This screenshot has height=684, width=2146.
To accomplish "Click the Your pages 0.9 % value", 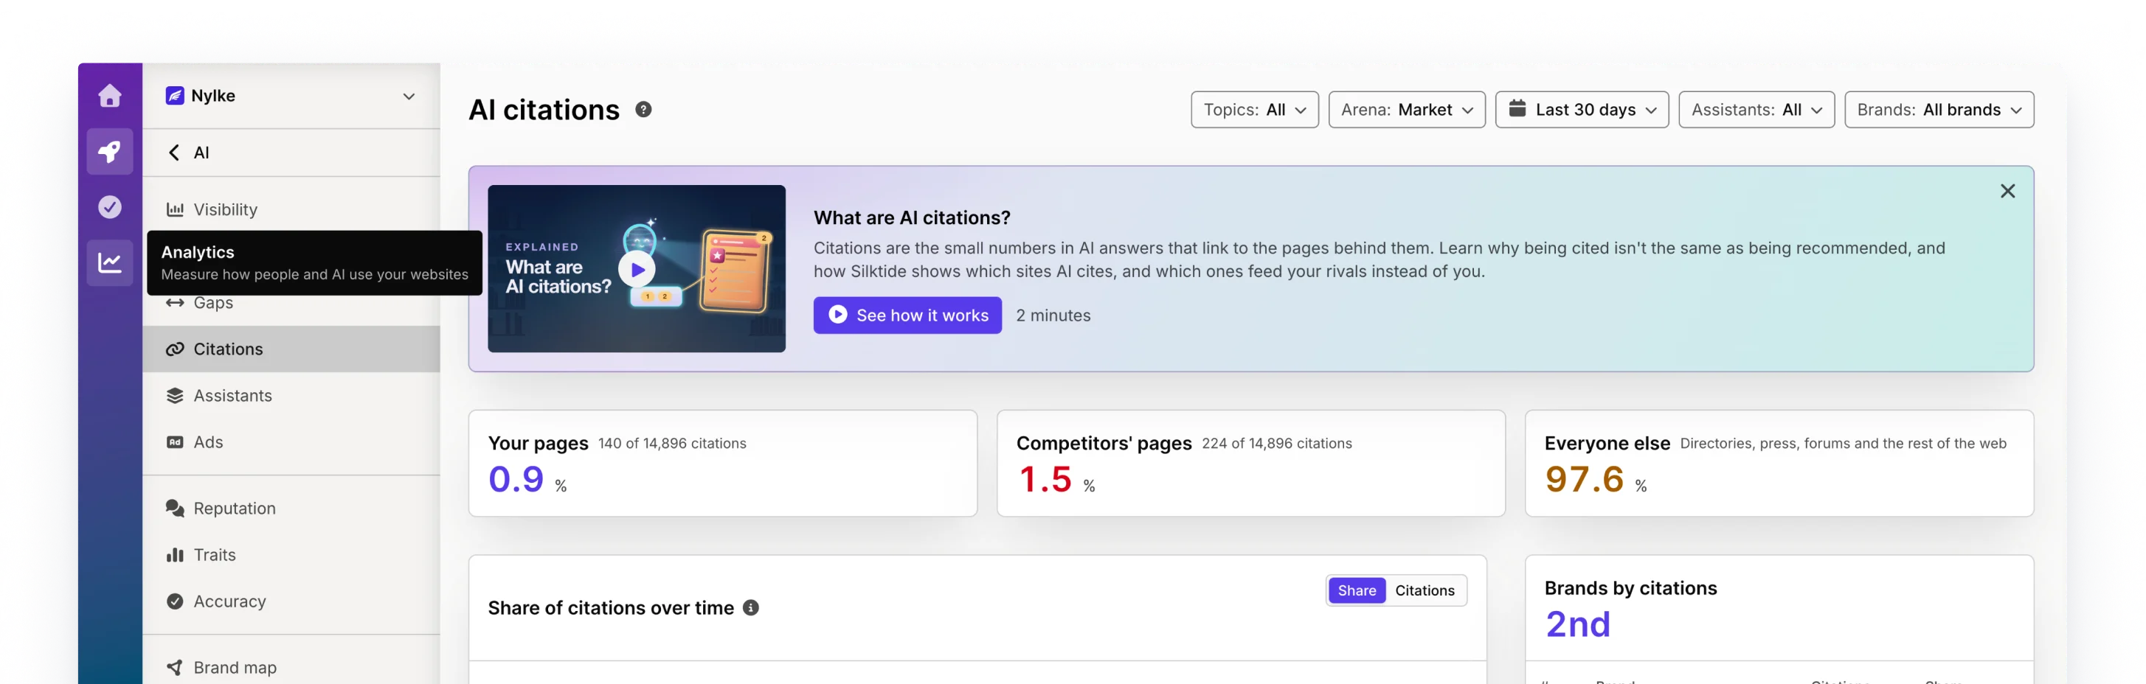I will click(527, 479).
